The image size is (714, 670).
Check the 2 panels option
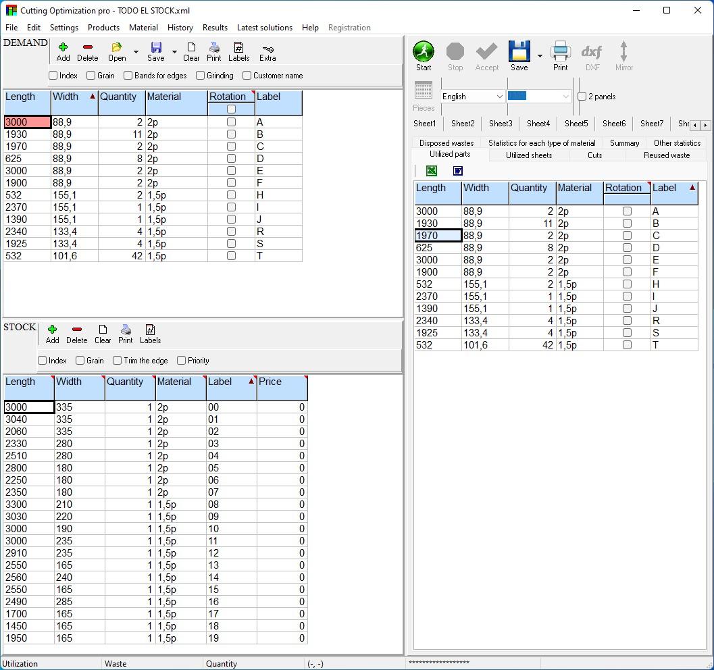[x=582, y=97]
